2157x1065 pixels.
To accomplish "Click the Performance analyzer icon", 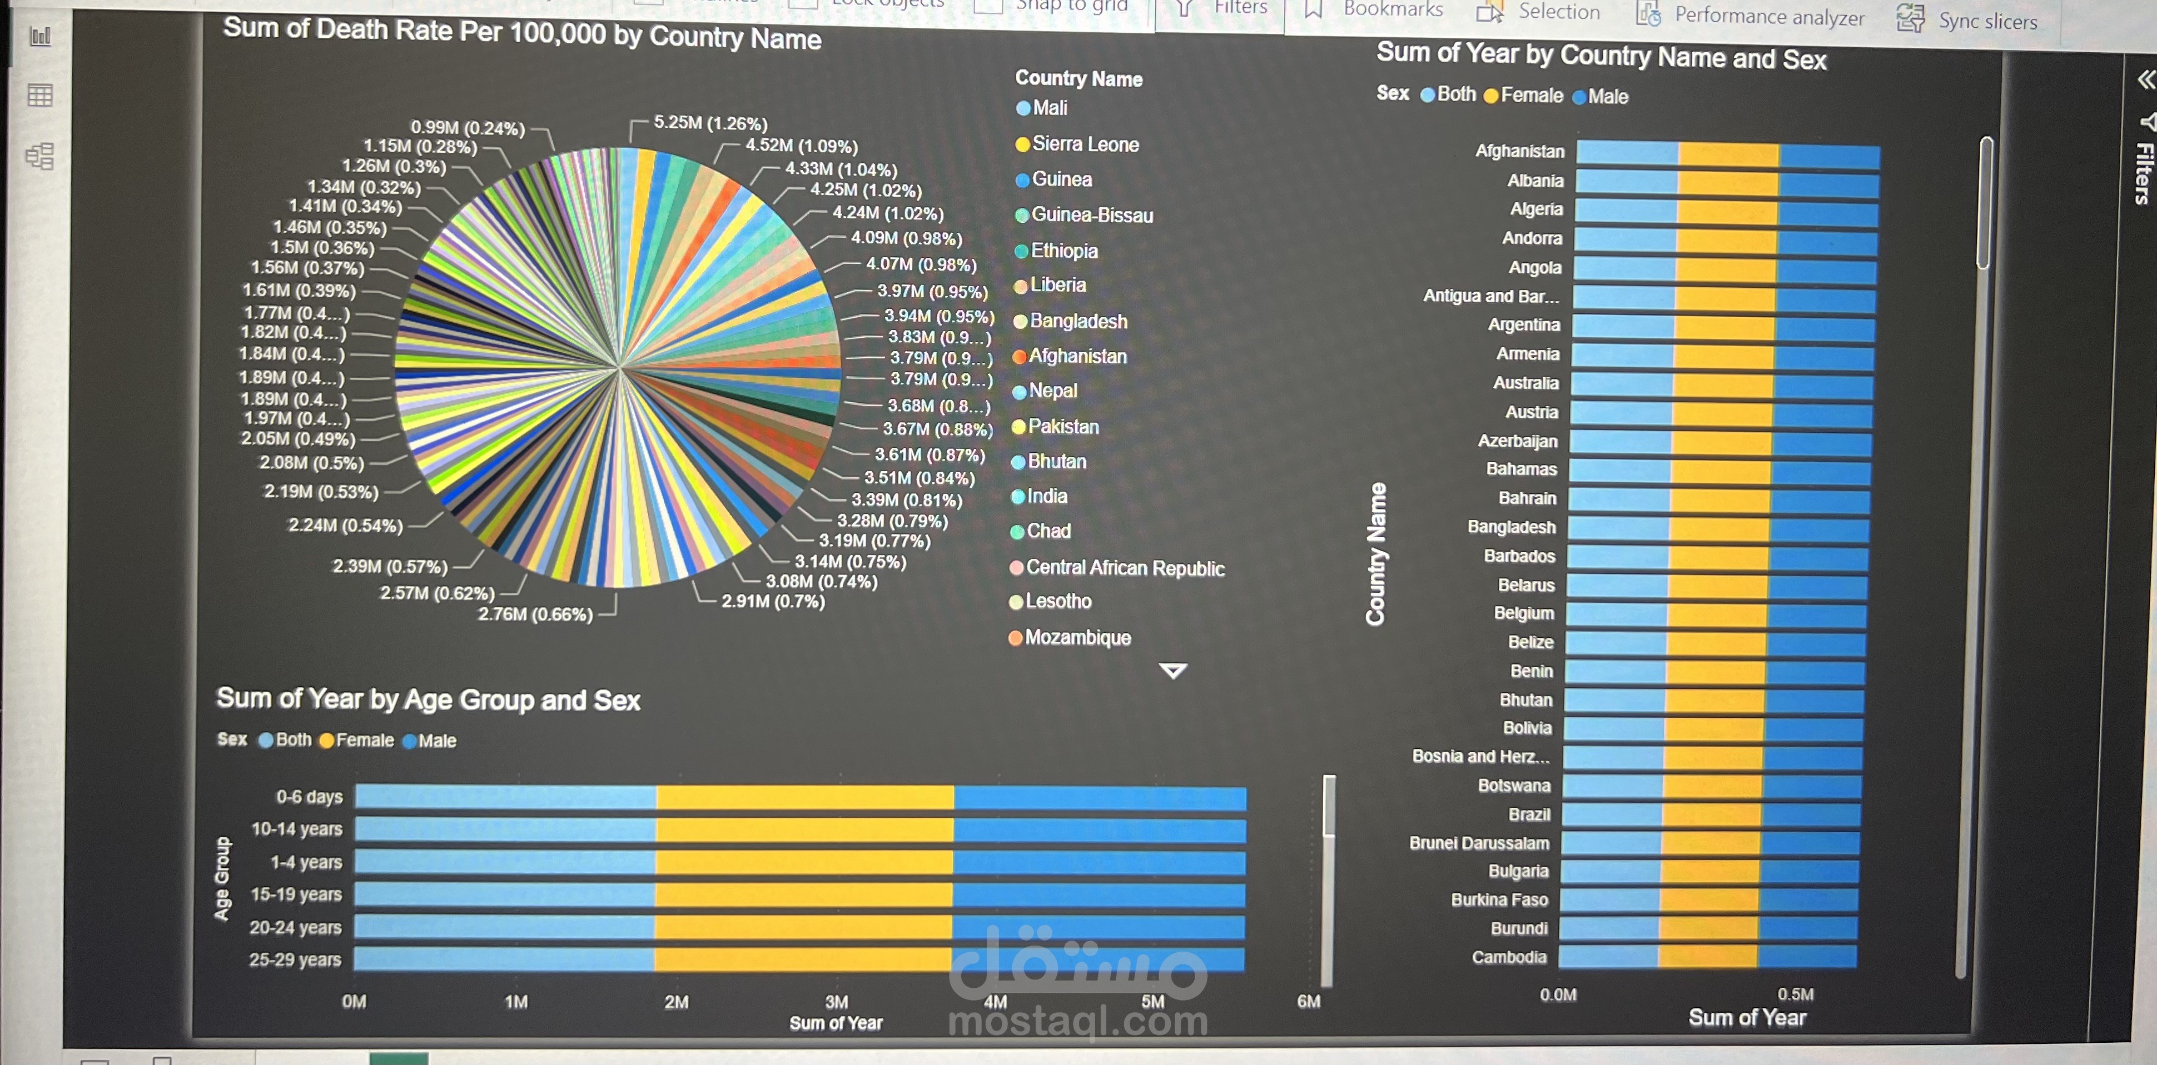I will point(1648,14).
